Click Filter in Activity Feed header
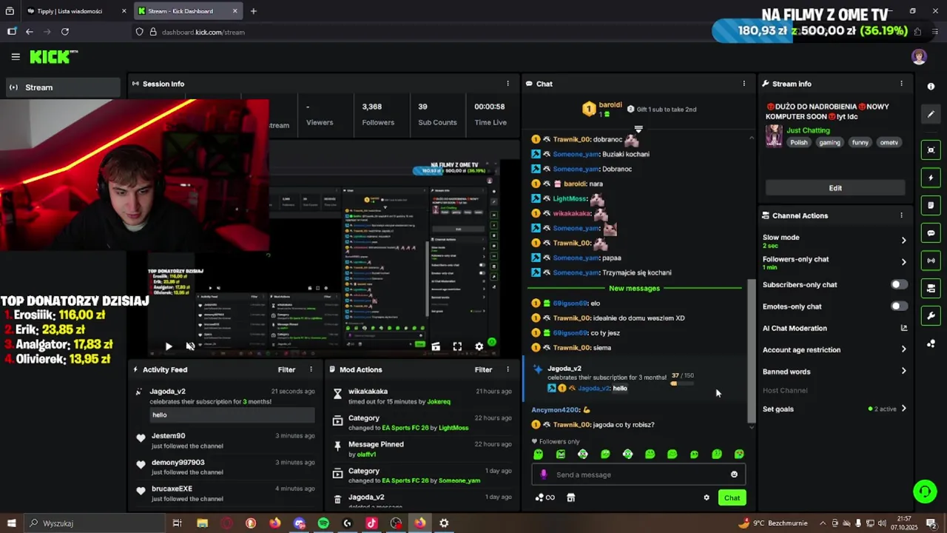Viewport: 947px width, 533px height. [286, 369]
